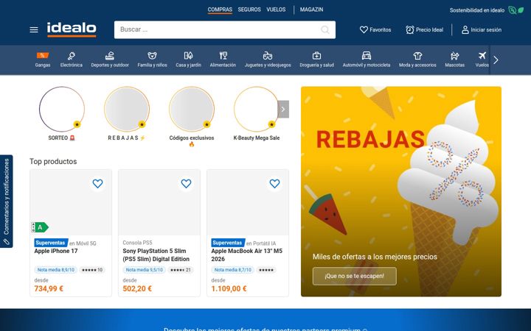Open the REBAJAS story circle
531x331 pixels.
(x=127, y=109)
